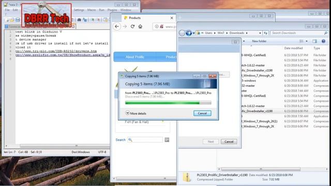331x186 pixels.
Task: Open the Plugins menu in Notepad++
Action: pyautogui.click(x=112, y=10)
